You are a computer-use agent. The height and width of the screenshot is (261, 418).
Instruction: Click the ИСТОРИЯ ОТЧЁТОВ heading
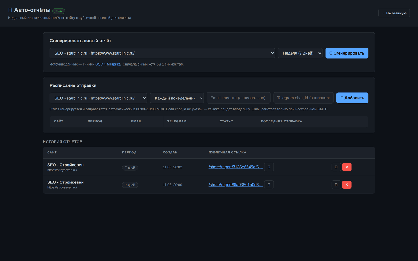coord(63,142)
